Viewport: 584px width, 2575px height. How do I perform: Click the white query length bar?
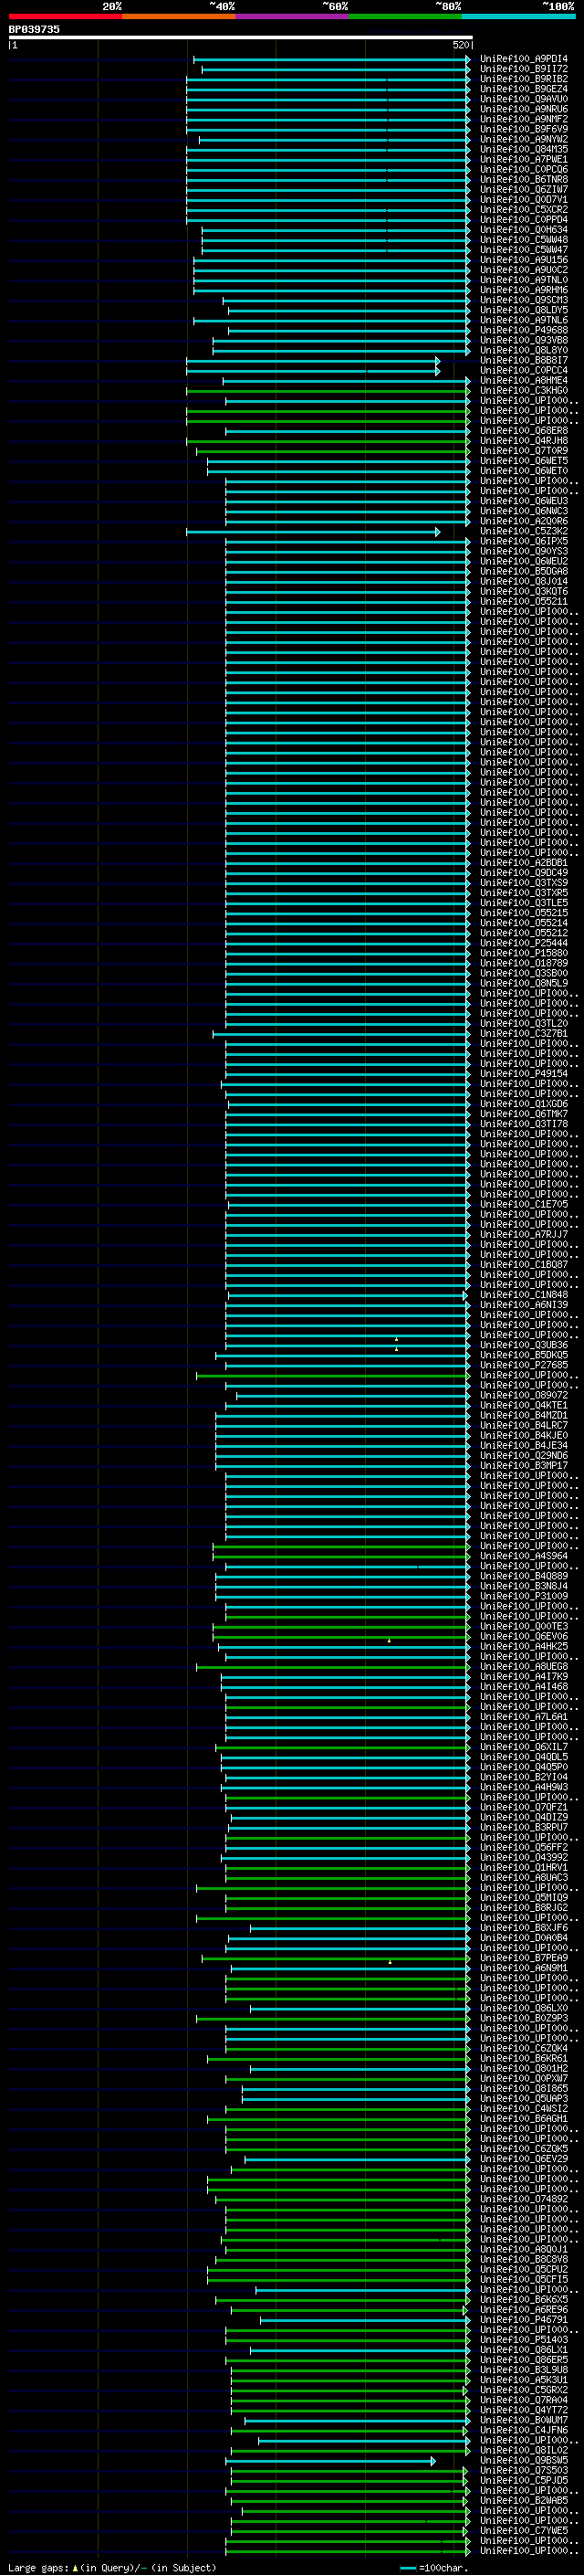[241, 37]
